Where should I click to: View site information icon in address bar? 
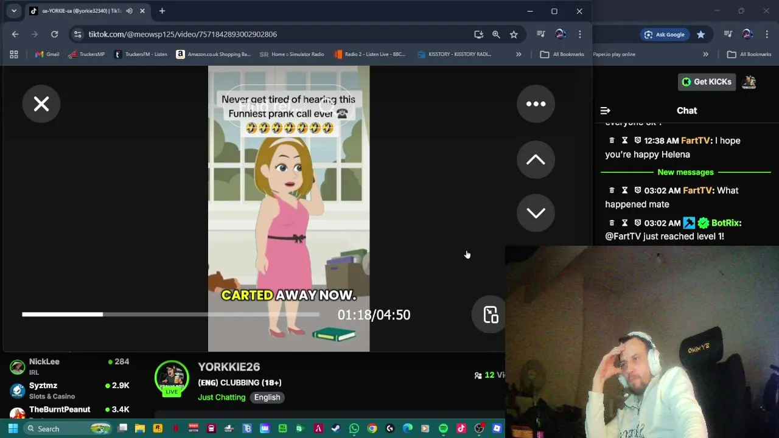click(77, 35)
